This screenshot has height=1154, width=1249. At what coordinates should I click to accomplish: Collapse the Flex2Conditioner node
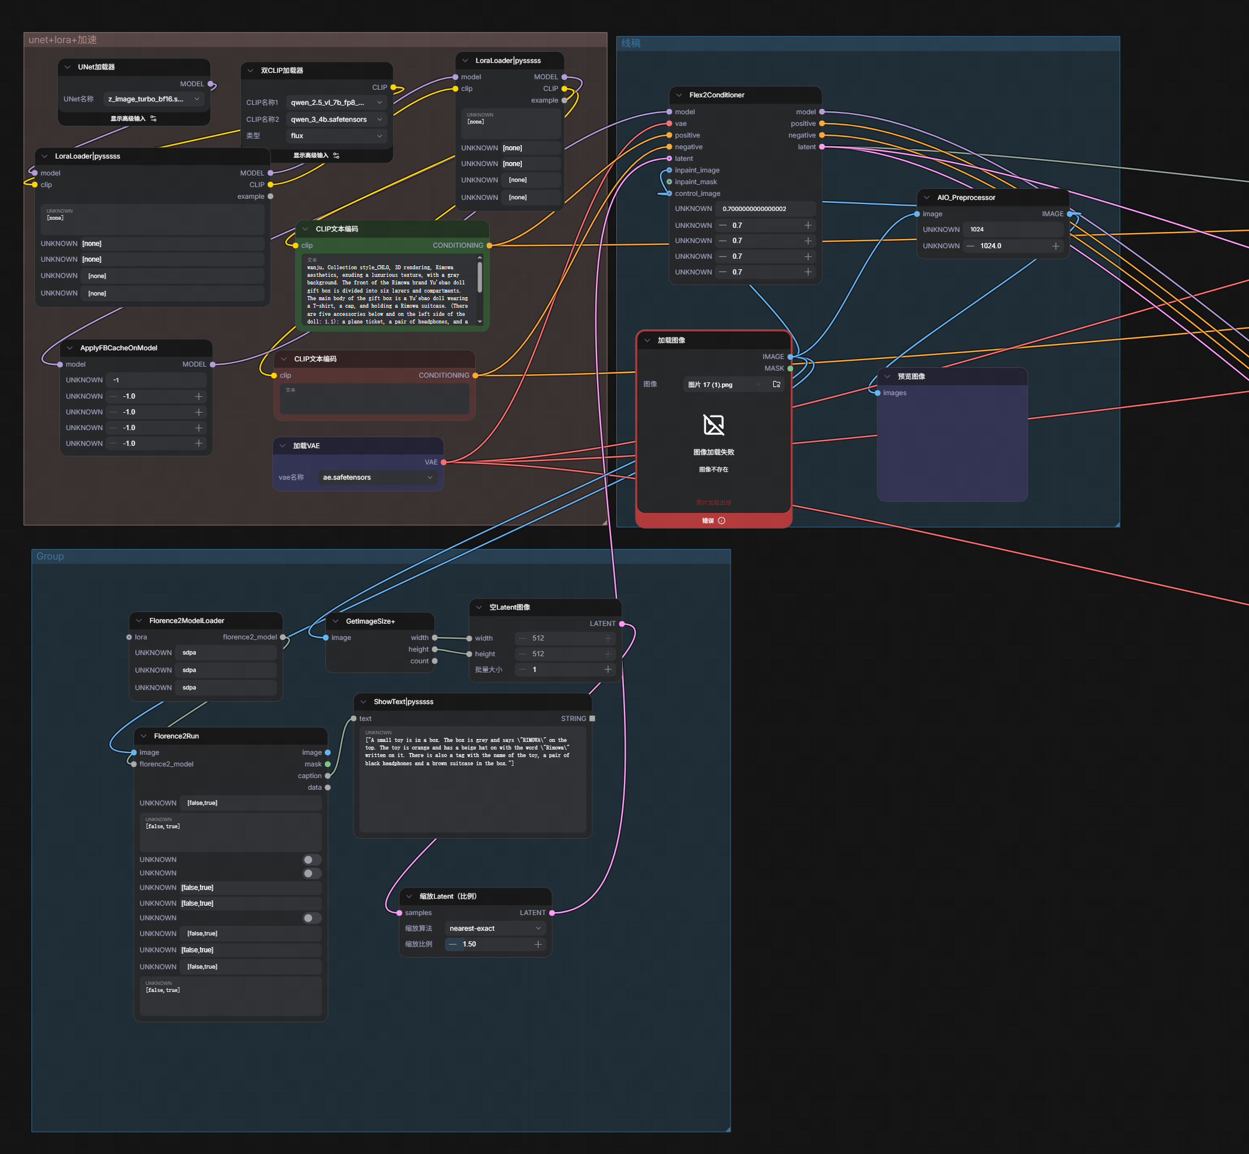click(679, 95)
